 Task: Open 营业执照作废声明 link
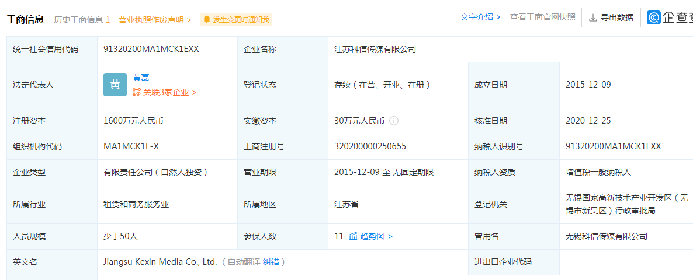pyautogui.click(x=155, y=19)
